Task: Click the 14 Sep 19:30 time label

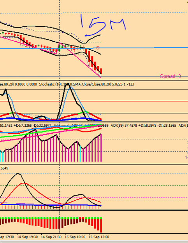Action: 28,237
